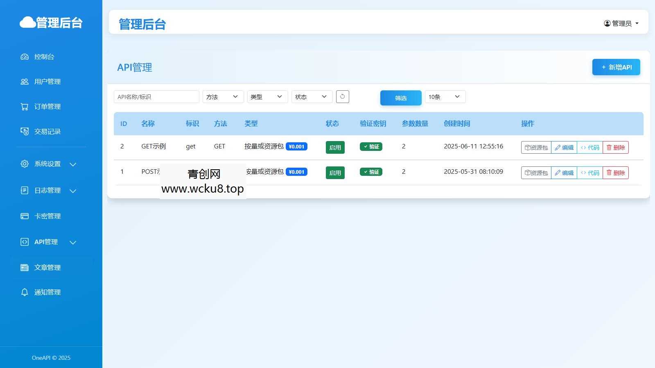Expand the 管理员 account menu
The width and height of the screenshot is (655, 368).
pyautogui.click(x=621, y=23)
